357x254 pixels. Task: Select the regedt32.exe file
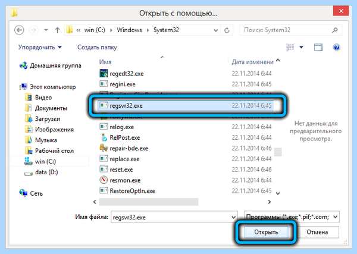point(186,74)
